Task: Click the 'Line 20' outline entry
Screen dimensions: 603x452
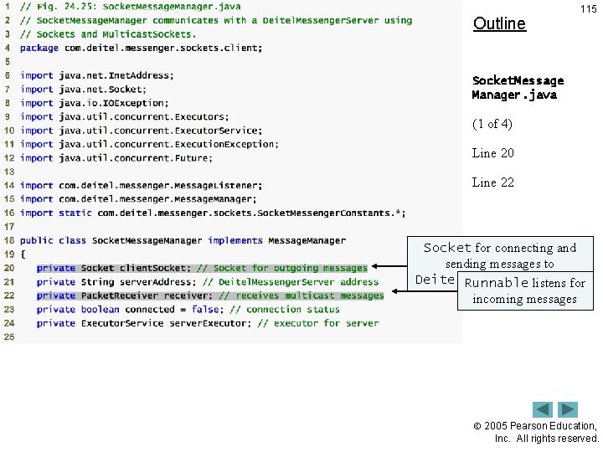Action: [x=492, y=153]
